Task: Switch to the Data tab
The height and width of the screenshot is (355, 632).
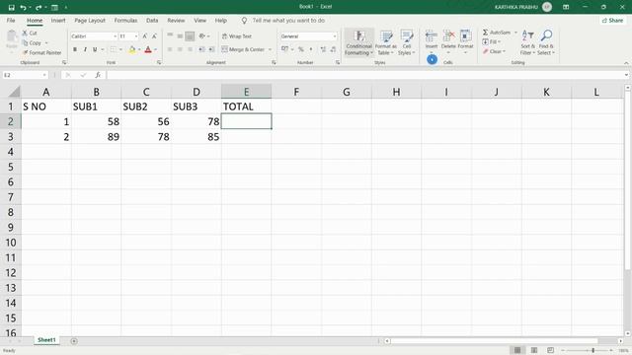Action: point(152,20)
